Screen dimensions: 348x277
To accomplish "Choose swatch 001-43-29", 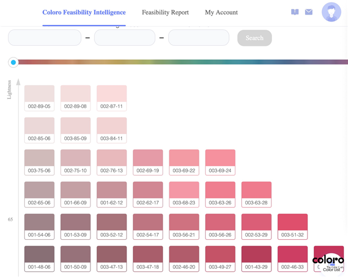I will (x=256, y=258).
